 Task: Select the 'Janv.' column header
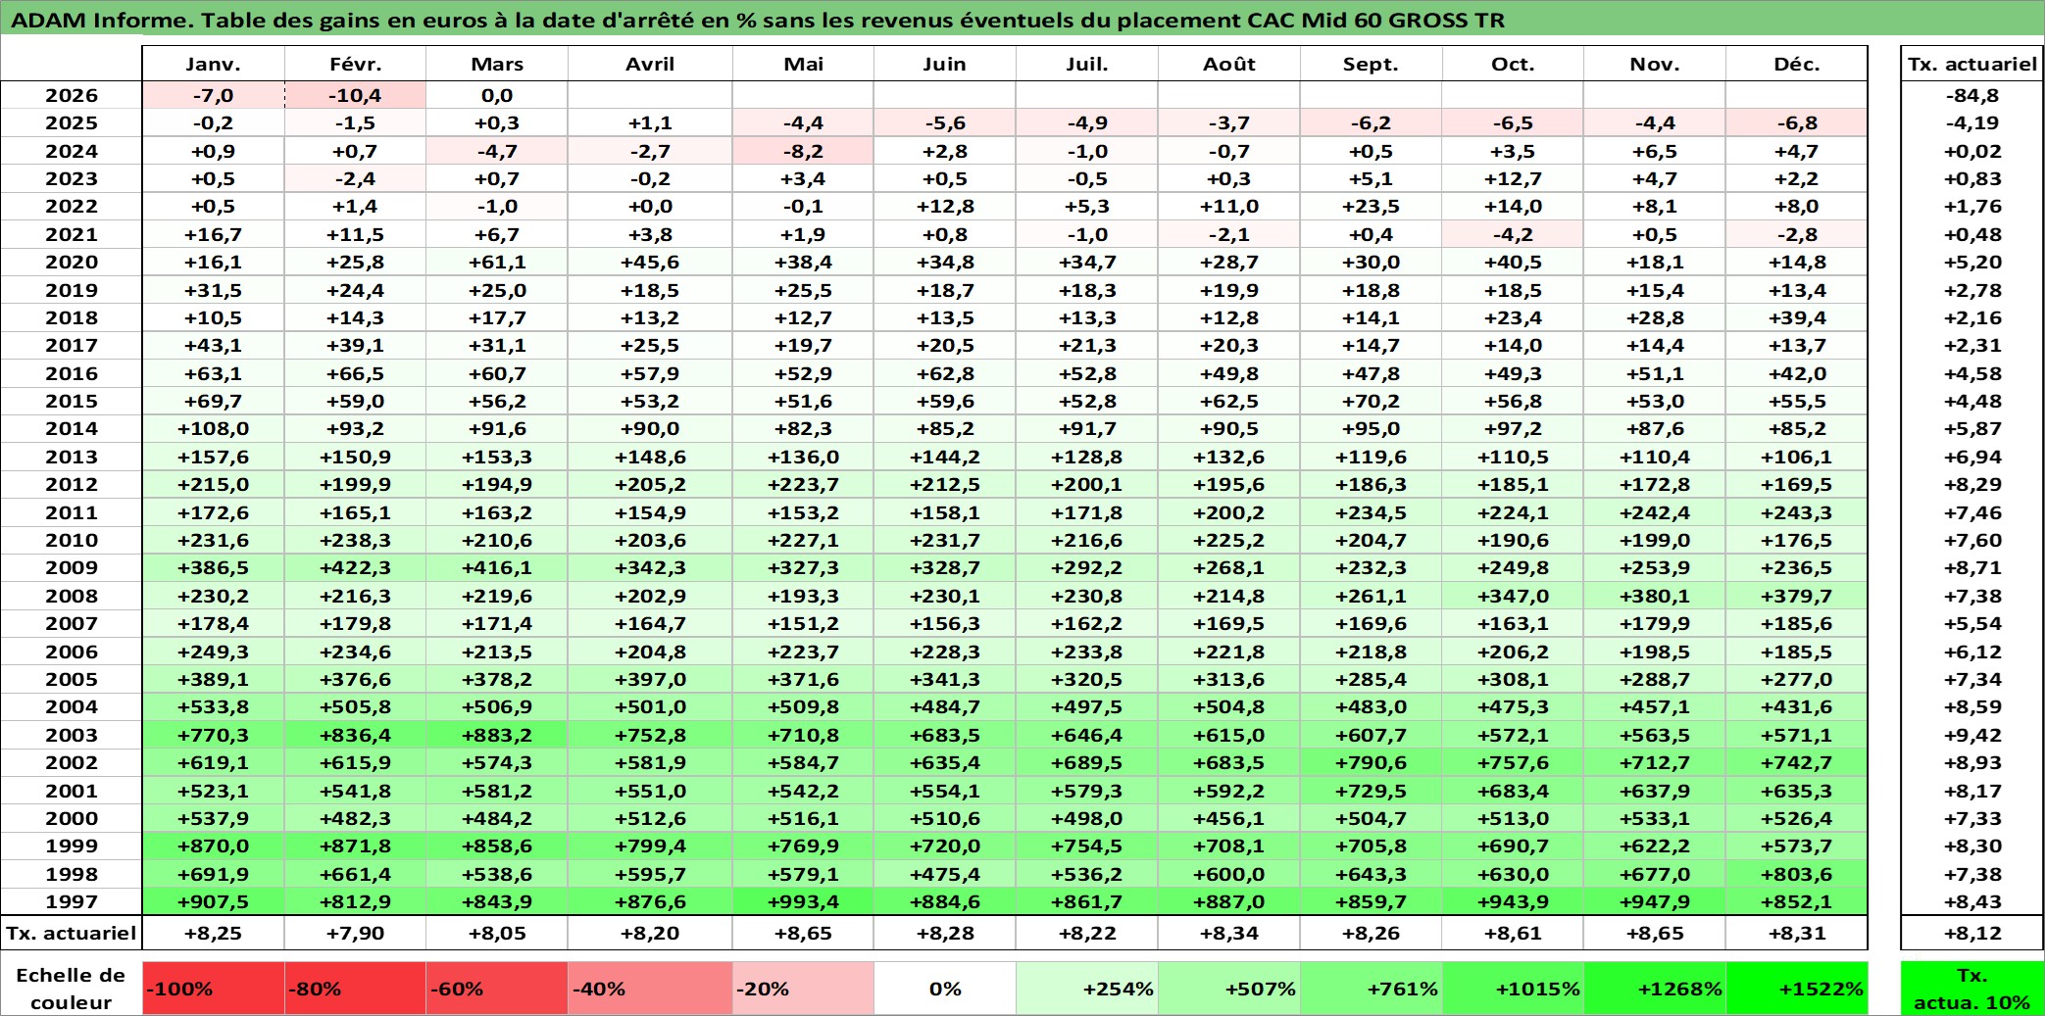(214, 64)
